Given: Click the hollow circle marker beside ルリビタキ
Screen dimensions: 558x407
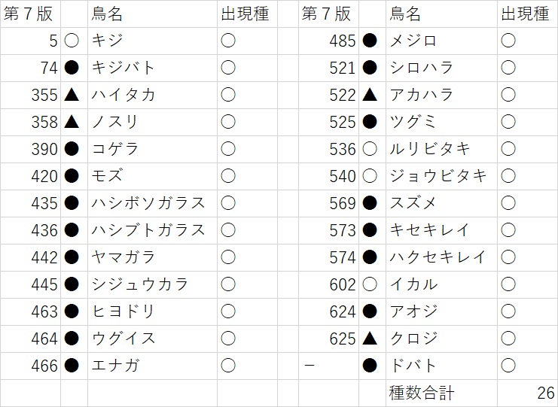Looking at the screenshot, I should (370, 149).
